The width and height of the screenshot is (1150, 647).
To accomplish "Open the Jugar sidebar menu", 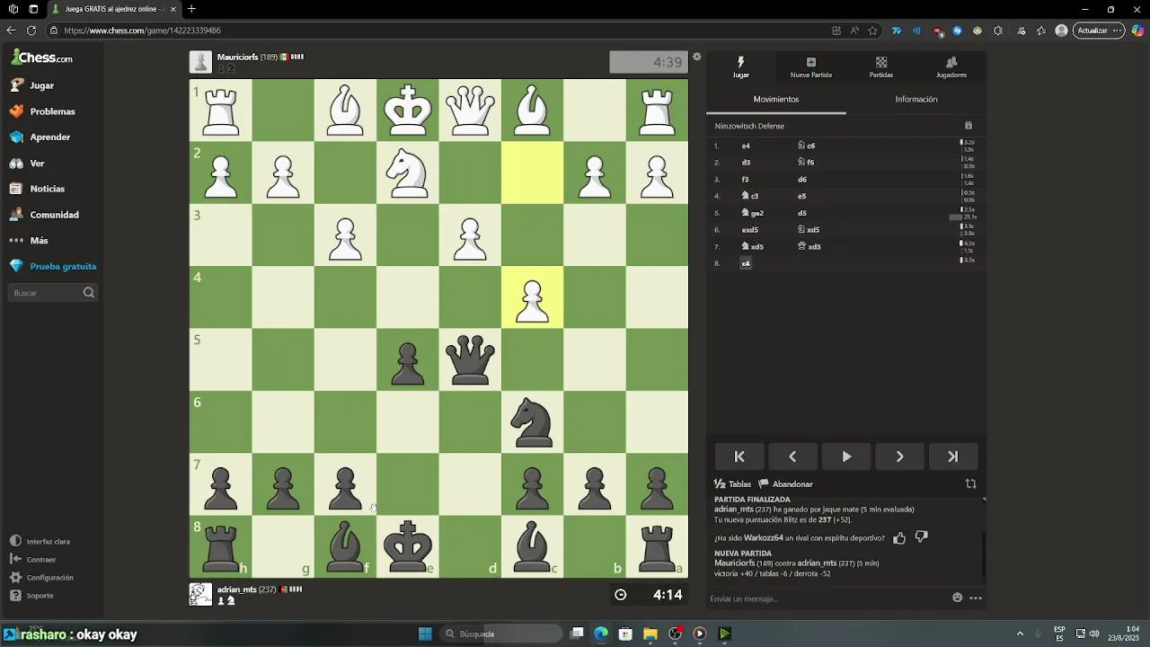I will point(41,85).
